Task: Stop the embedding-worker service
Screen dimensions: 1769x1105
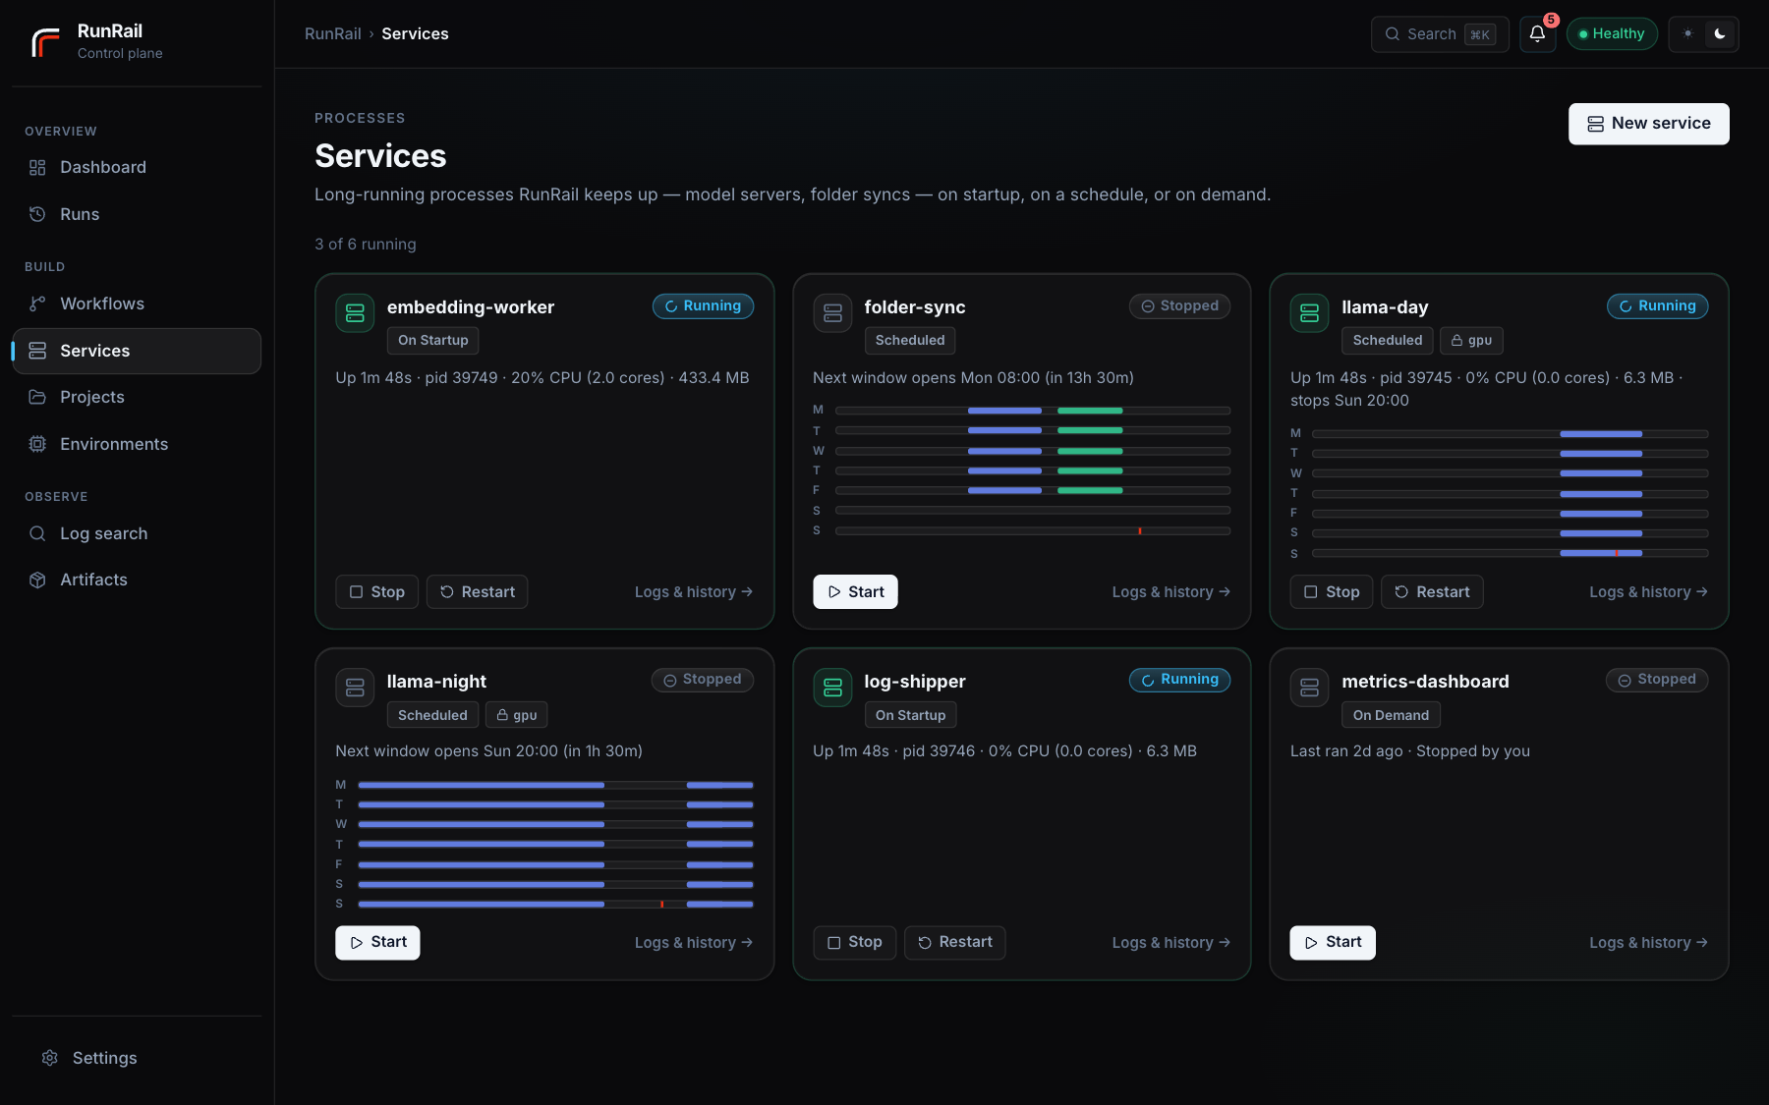Action: click(376, 592)
